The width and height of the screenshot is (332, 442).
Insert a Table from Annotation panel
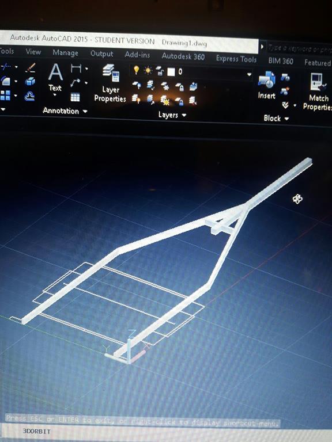(x=75, y=97)
